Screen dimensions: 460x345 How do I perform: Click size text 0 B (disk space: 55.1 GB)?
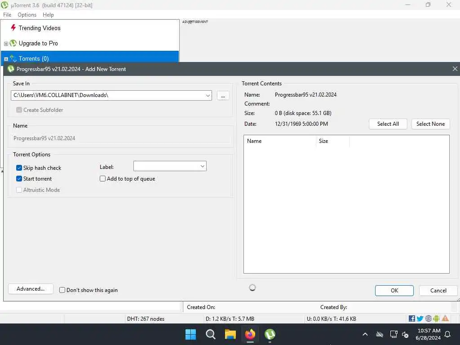pos(303,113)
